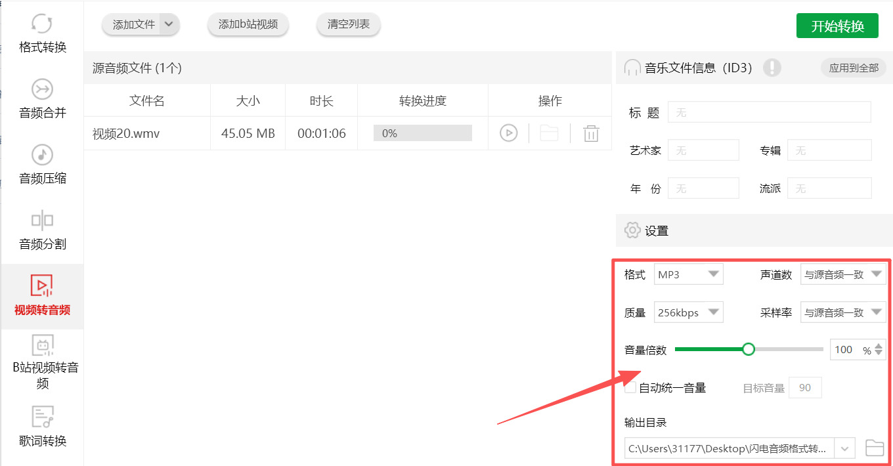Click the ID3 info exclamation icon

[x=773, y=68]
